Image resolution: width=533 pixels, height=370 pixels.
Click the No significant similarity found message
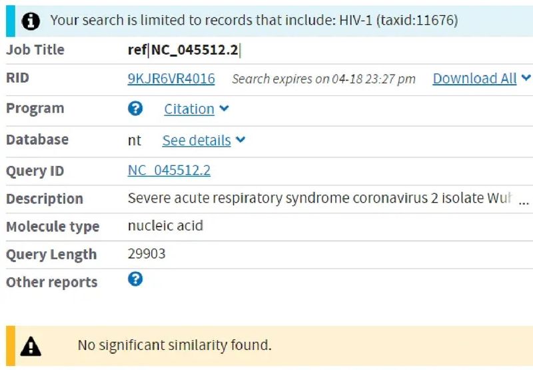click(x=175, y=345)
